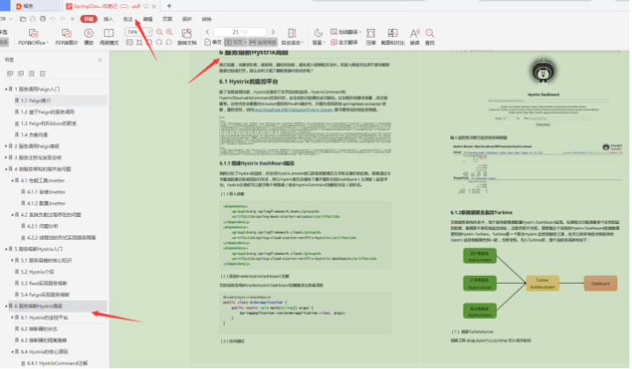632x369 pixels.
Task: Open the PDF to image converter
Action: pyautogui.click(x=67, y=36)
